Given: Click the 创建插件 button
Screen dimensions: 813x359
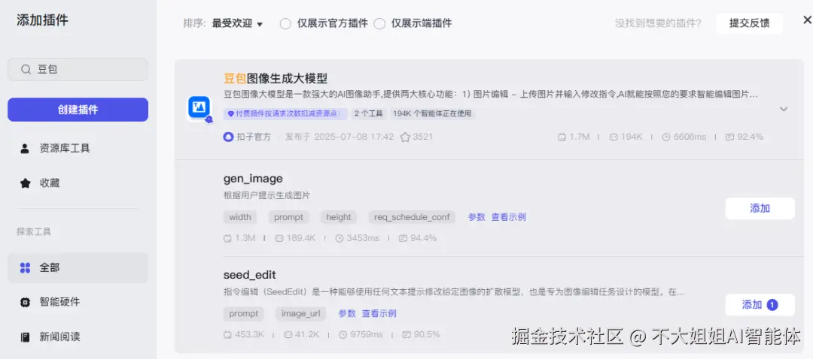Looking at the screenshot, I should point(78,110).
